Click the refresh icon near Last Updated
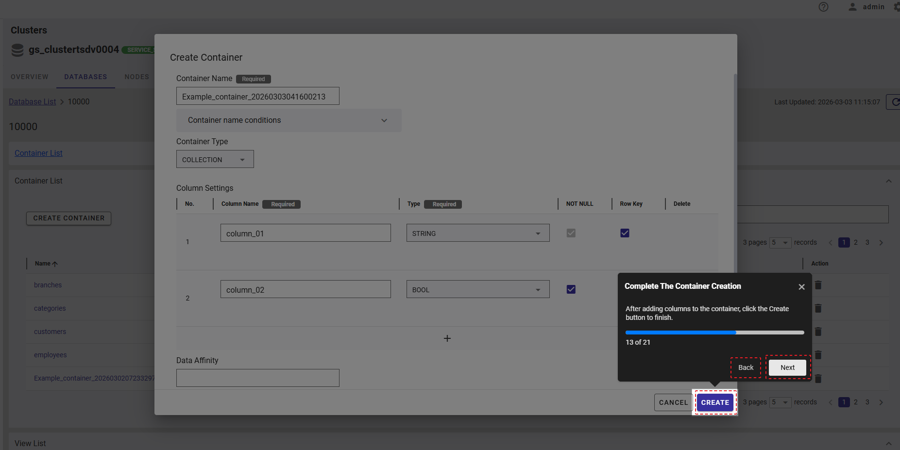Screen dimensions: 900x450 [895, 102]
